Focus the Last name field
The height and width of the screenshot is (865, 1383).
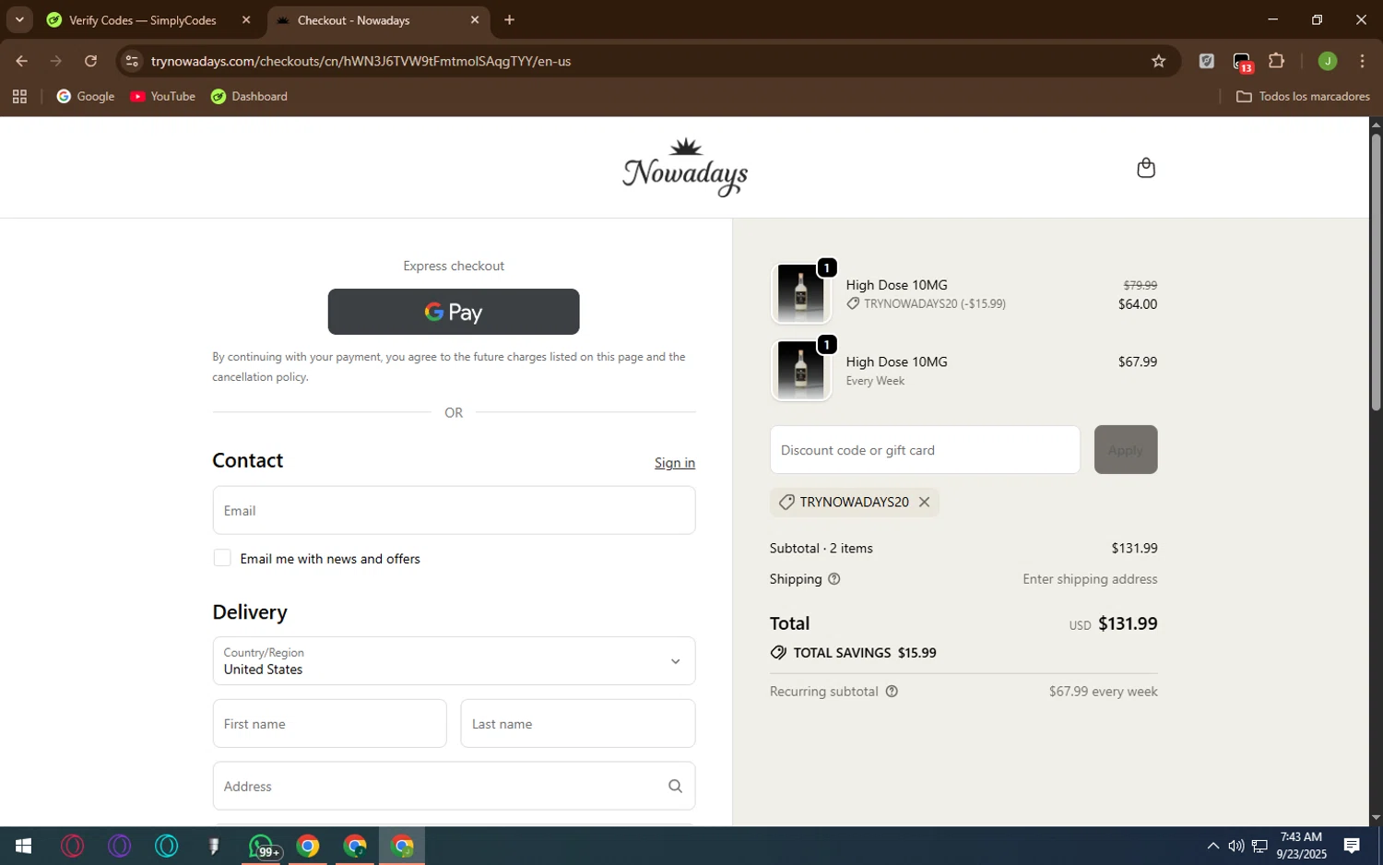pyautogui.click(x=578, y=724)
